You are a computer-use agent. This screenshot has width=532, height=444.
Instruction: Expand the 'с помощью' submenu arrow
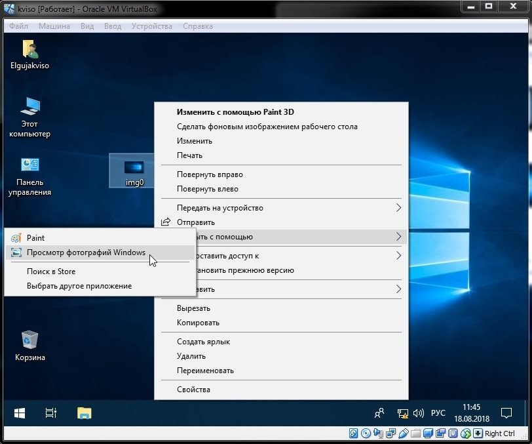click(x=398, y=237)
